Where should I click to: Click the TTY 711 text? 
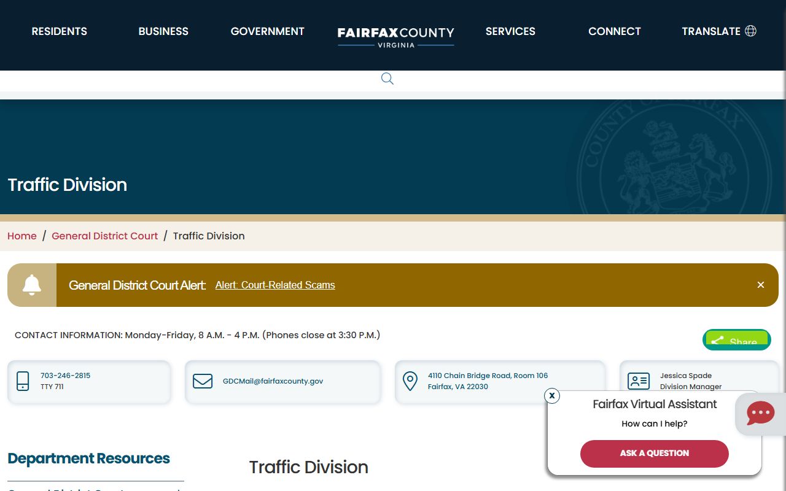52,387
